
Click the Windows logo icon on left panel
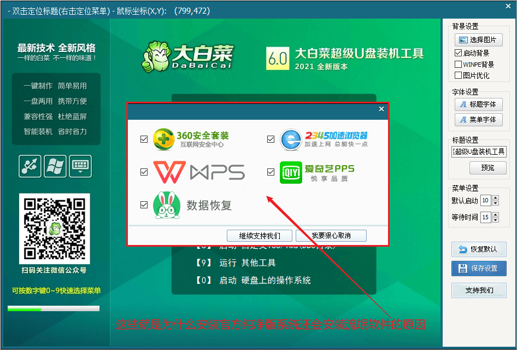point(55,166)
